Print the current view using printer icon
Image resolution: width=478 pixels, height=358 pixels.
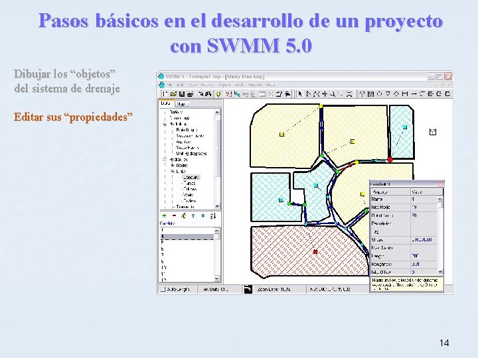(191, 93)
